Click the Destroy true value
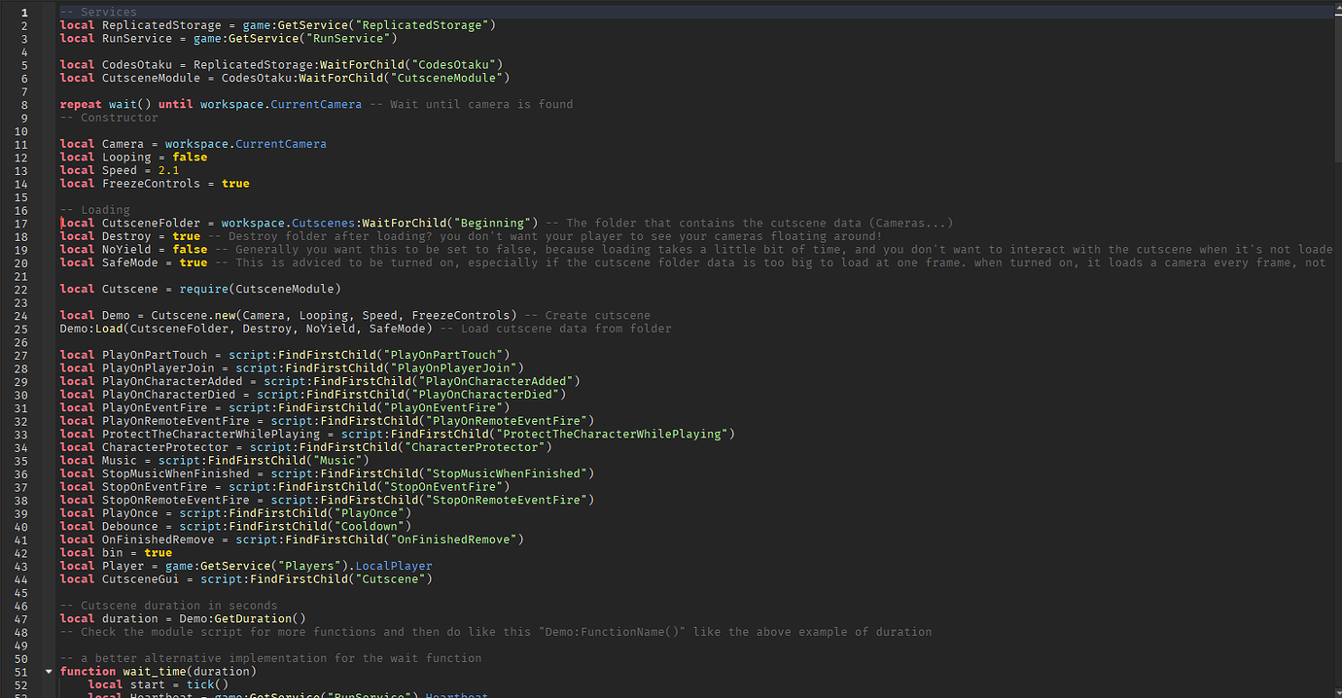The image size is (1342, 698). click(186, 236)
